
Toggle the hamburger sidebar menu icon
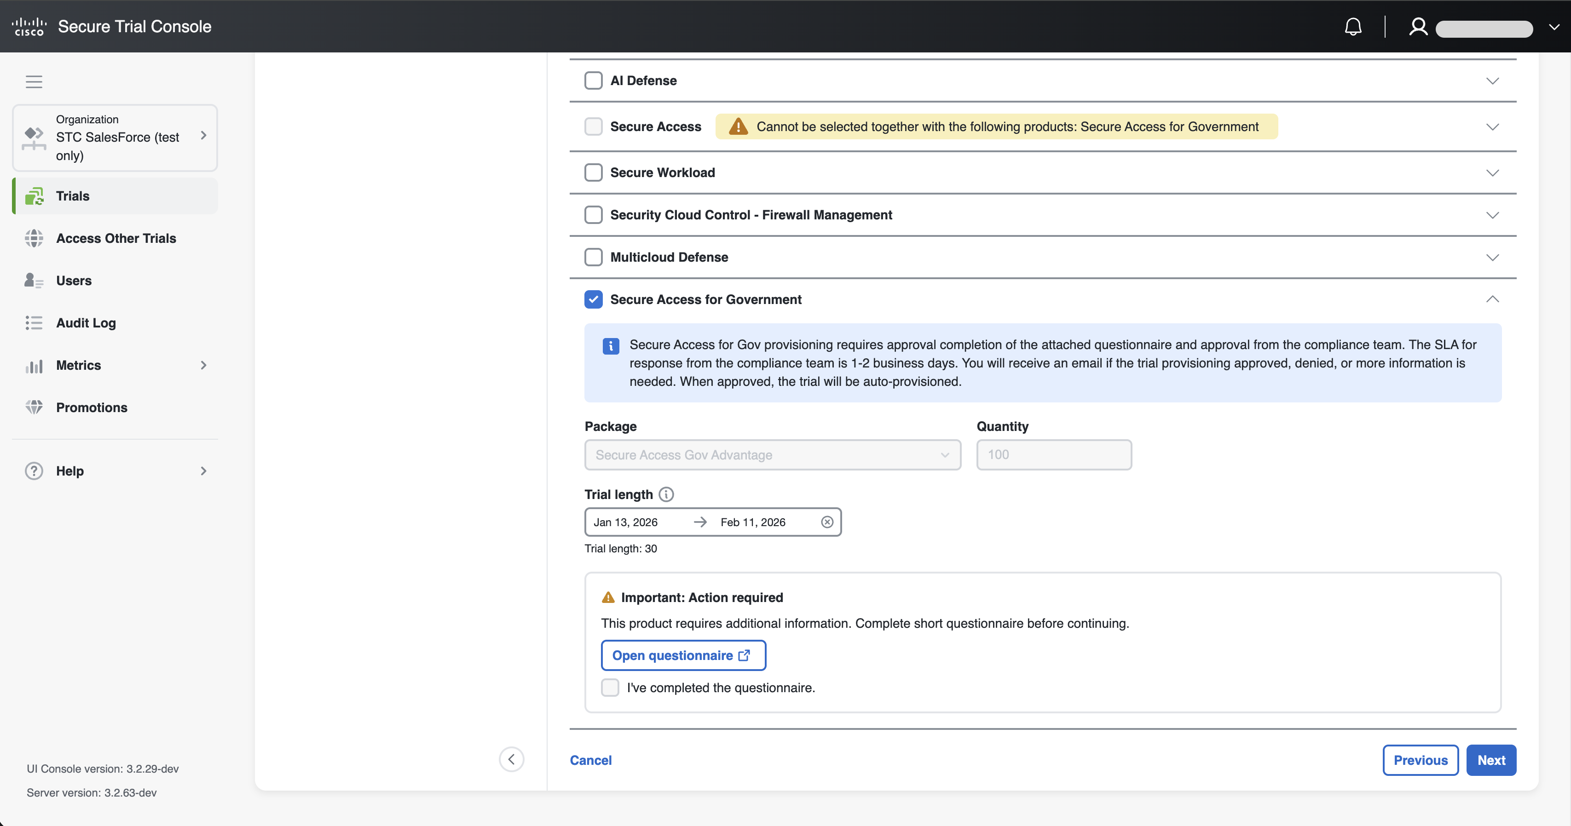coord(34,81)
